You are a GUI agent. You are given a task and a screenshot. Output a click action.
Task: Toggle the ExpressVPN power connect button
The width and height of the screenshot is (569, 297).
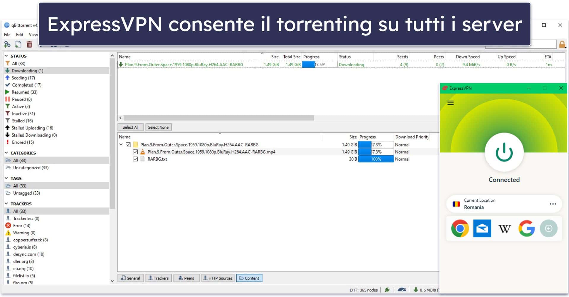[x=504, y=152]
